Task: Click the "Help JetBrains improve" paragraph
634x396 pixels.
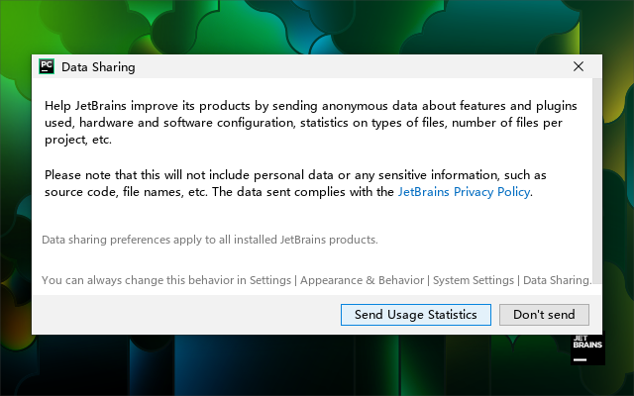Action: (x=307, y=122)
